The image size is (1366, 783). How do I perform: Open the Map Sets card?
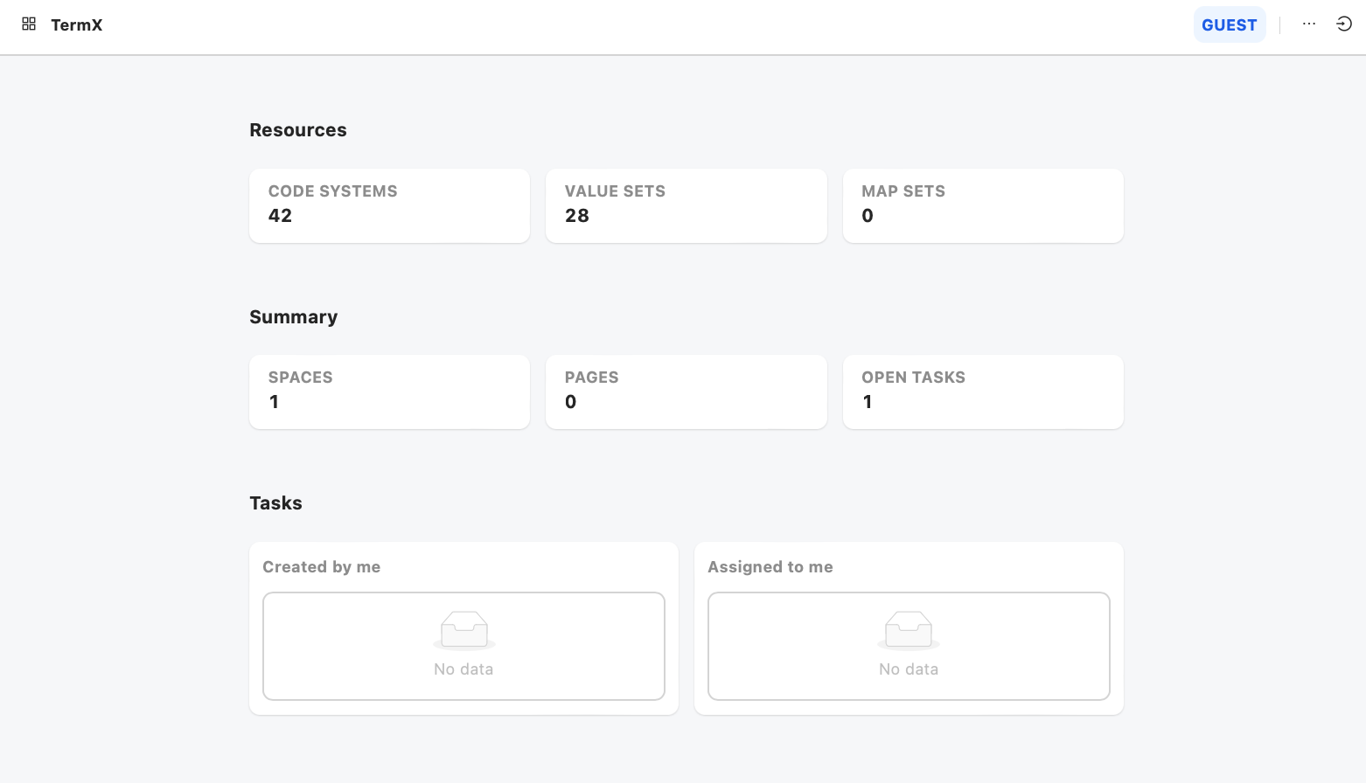coord(982,205)
